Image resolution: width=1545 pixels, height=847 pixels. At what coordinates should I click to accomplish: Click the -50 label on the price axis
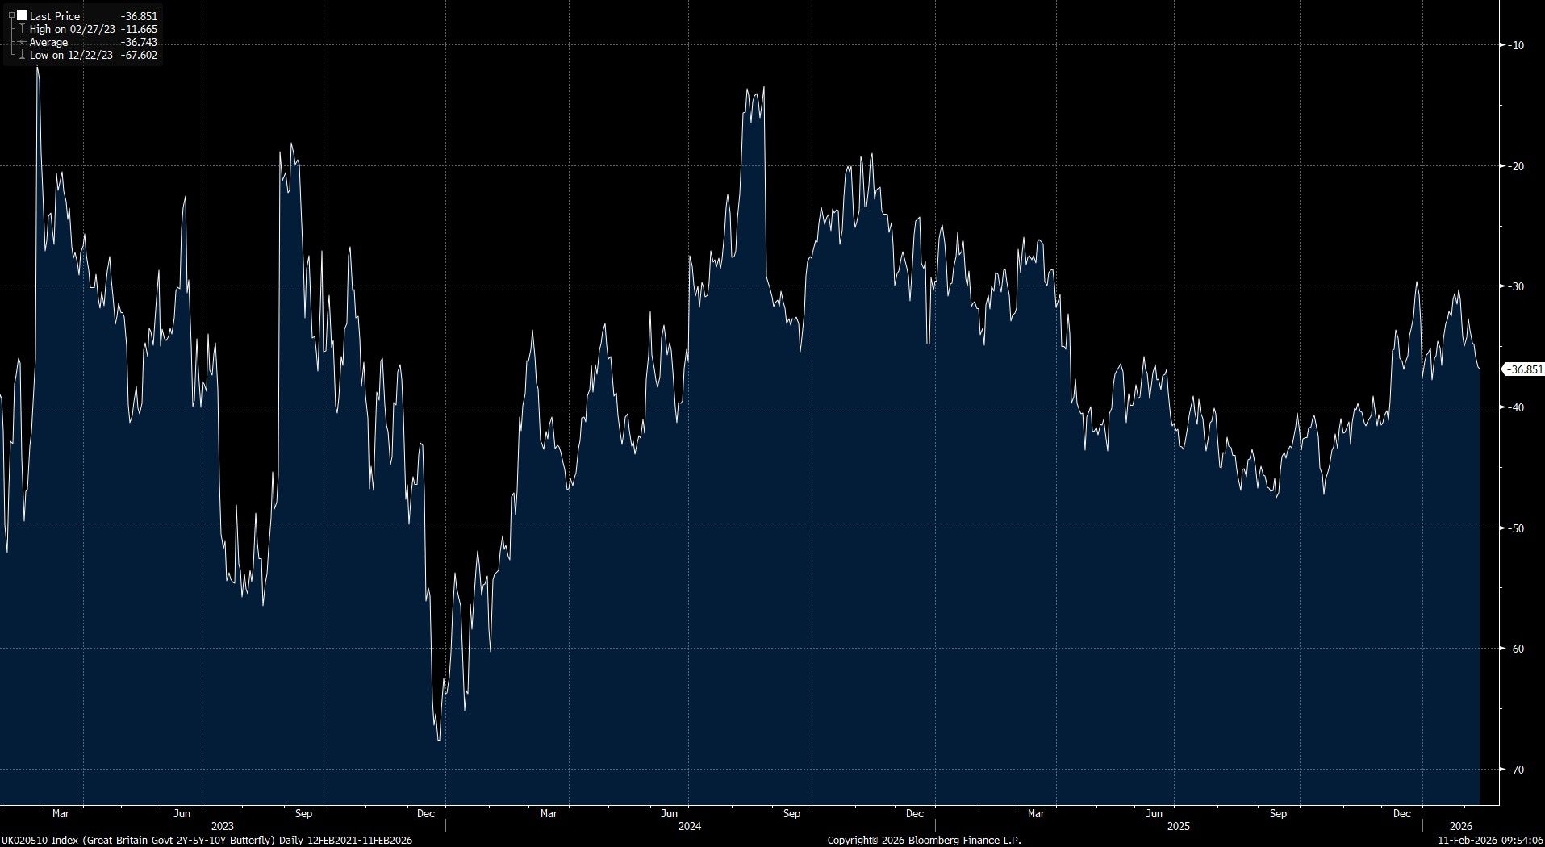tap(1516, 528)
